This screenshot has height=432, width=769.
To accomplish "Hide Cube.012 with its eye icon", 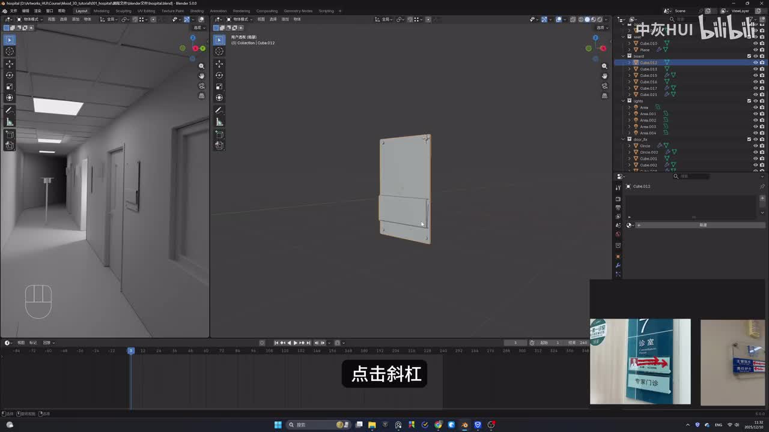I will (755, 62).
